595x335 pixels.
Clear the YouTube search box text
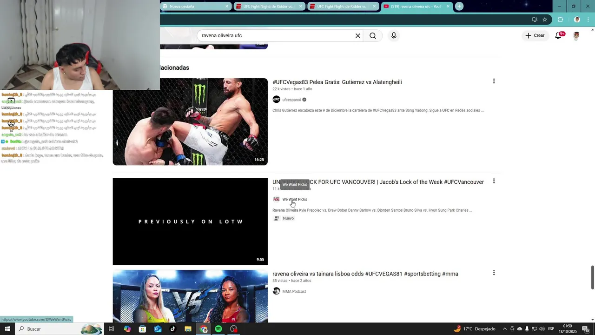[x=358, y=36]
